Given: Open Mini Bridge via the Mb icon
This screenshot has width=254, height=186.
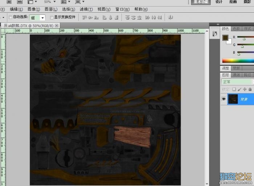Looking at the screenshot, I should 20,1.
